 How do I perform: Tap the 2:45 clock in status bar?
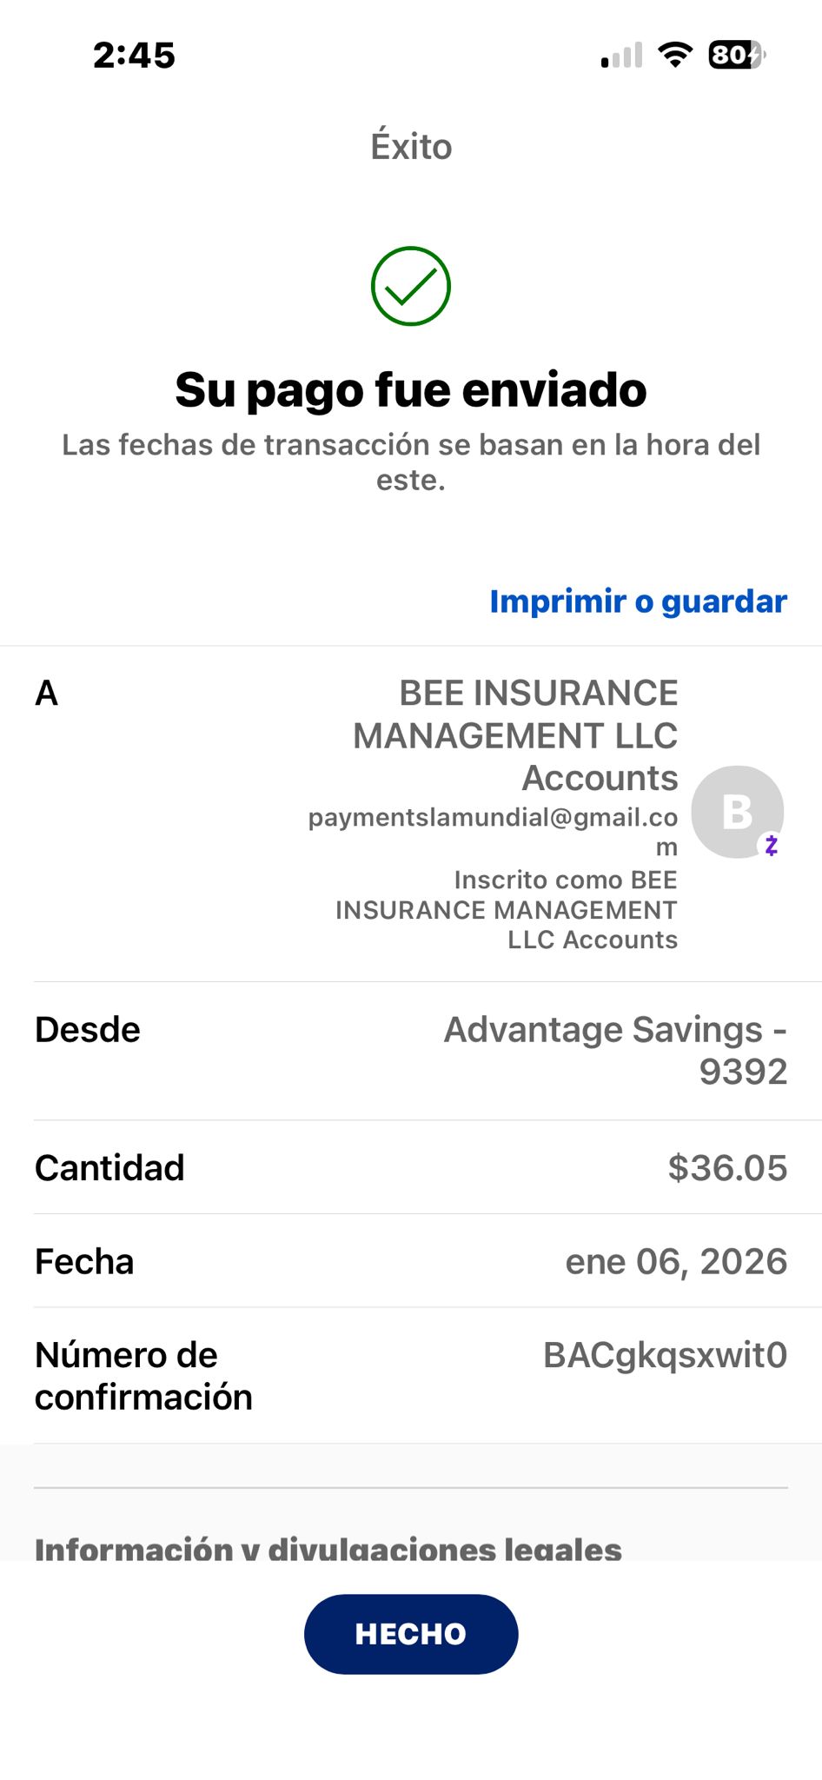point(134,56)
